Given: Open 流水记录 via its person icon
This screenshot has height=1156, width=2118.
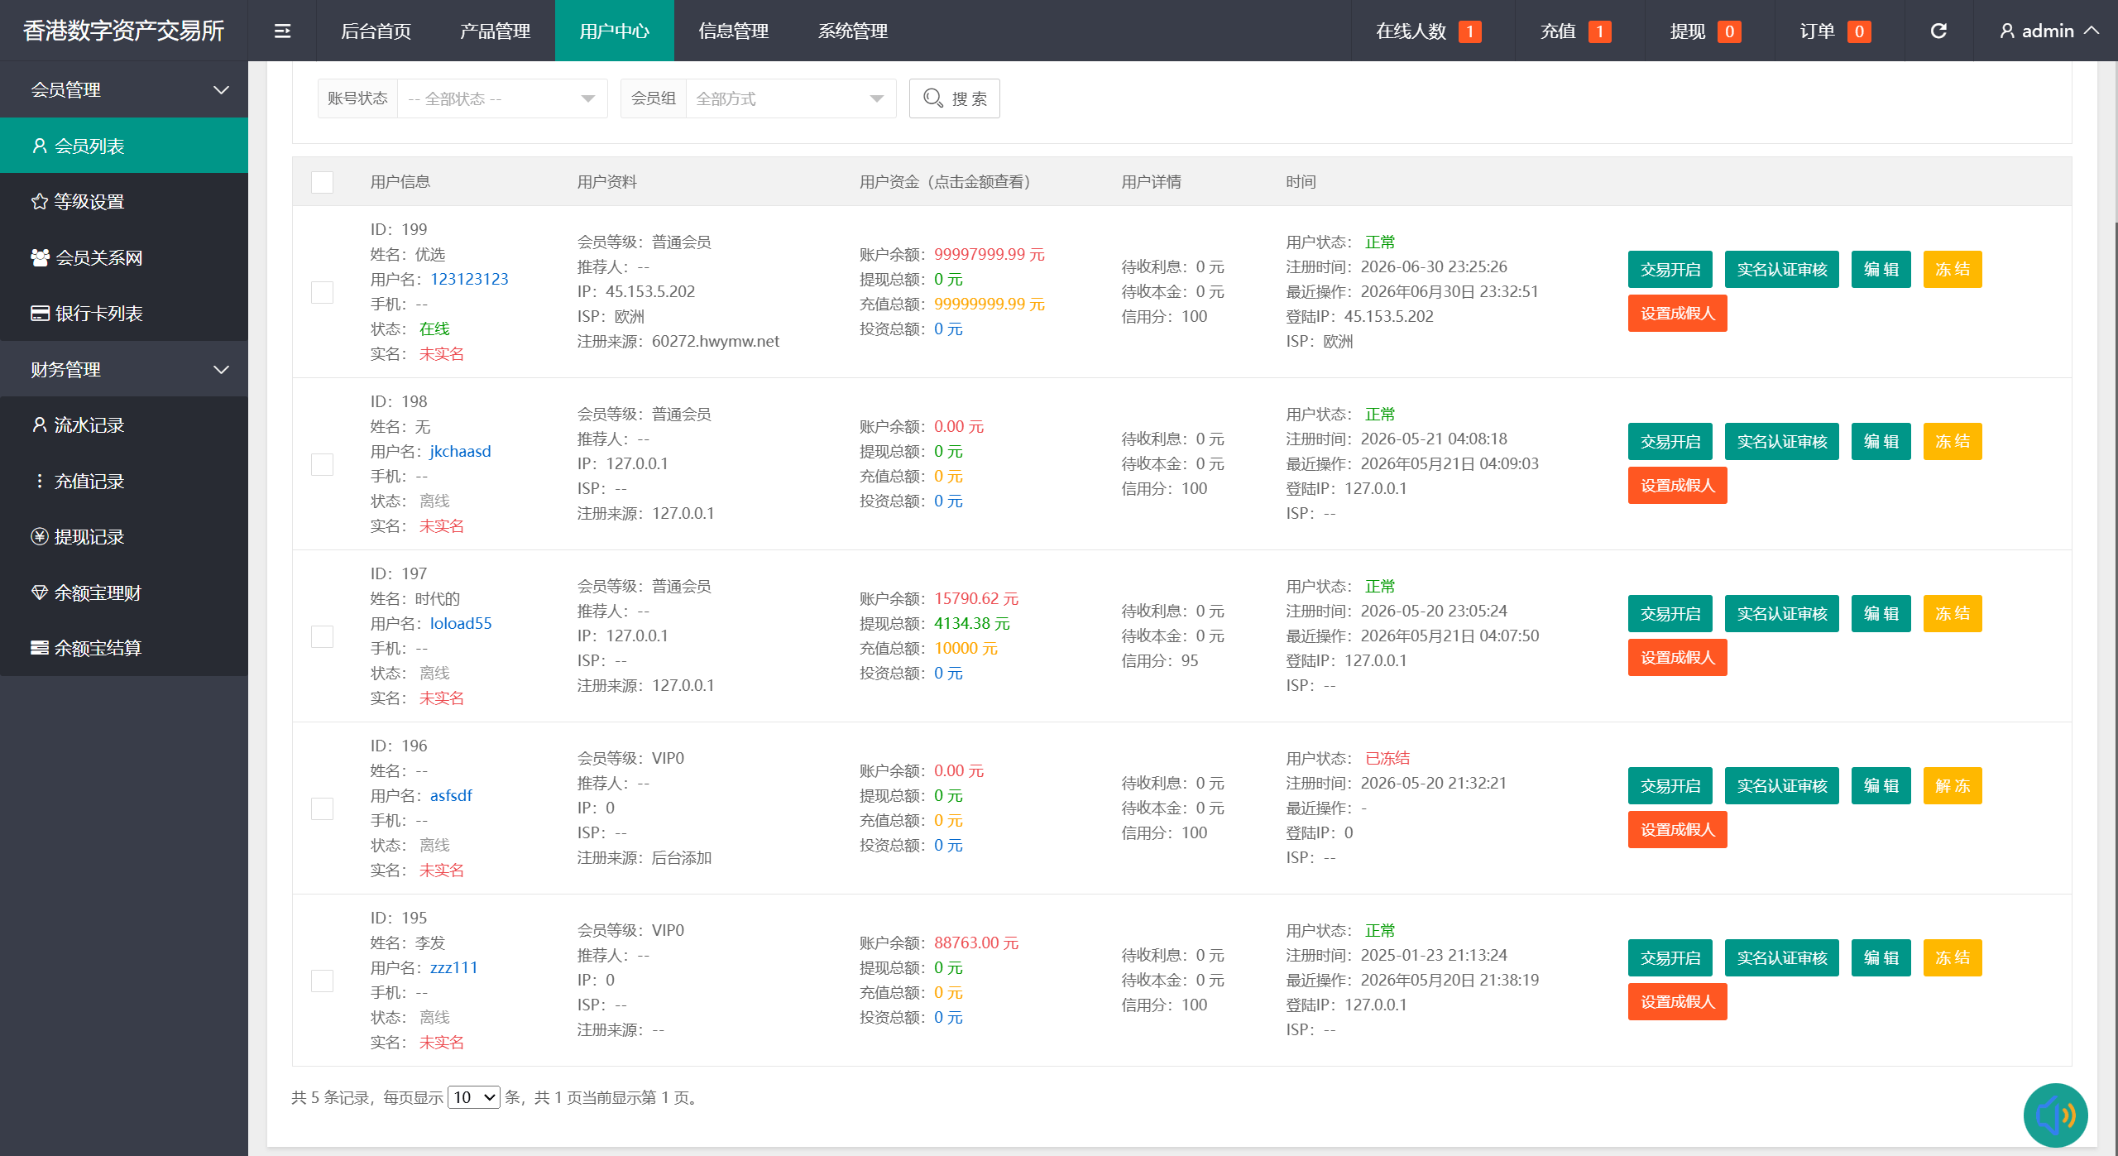Looking at the screenshot, I should tap(39, 425).
